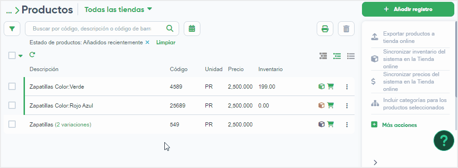Remove the Añadidos recientemente filter with X

pos(147,42)
